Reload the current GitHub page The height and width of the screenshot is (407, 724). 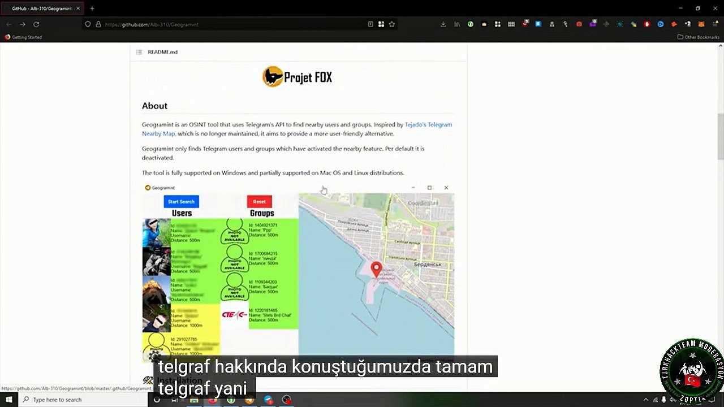[x=36, y=24]
